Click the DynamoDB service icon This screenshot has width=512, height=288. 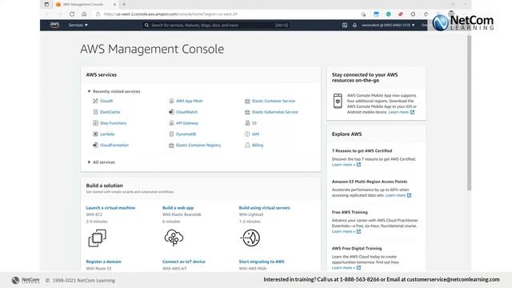(171, 134)
